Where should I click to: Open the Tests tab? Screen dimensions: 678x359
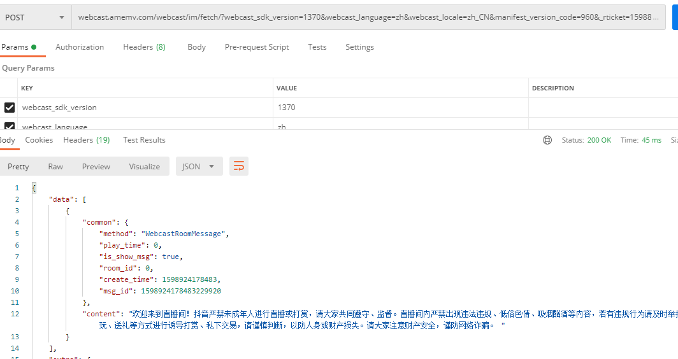pos(317,47)
